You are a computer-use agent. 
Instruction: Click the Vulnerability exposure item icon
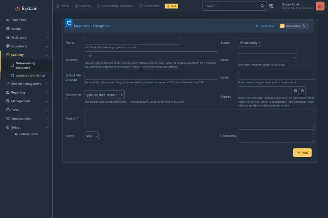click(12, 65)
